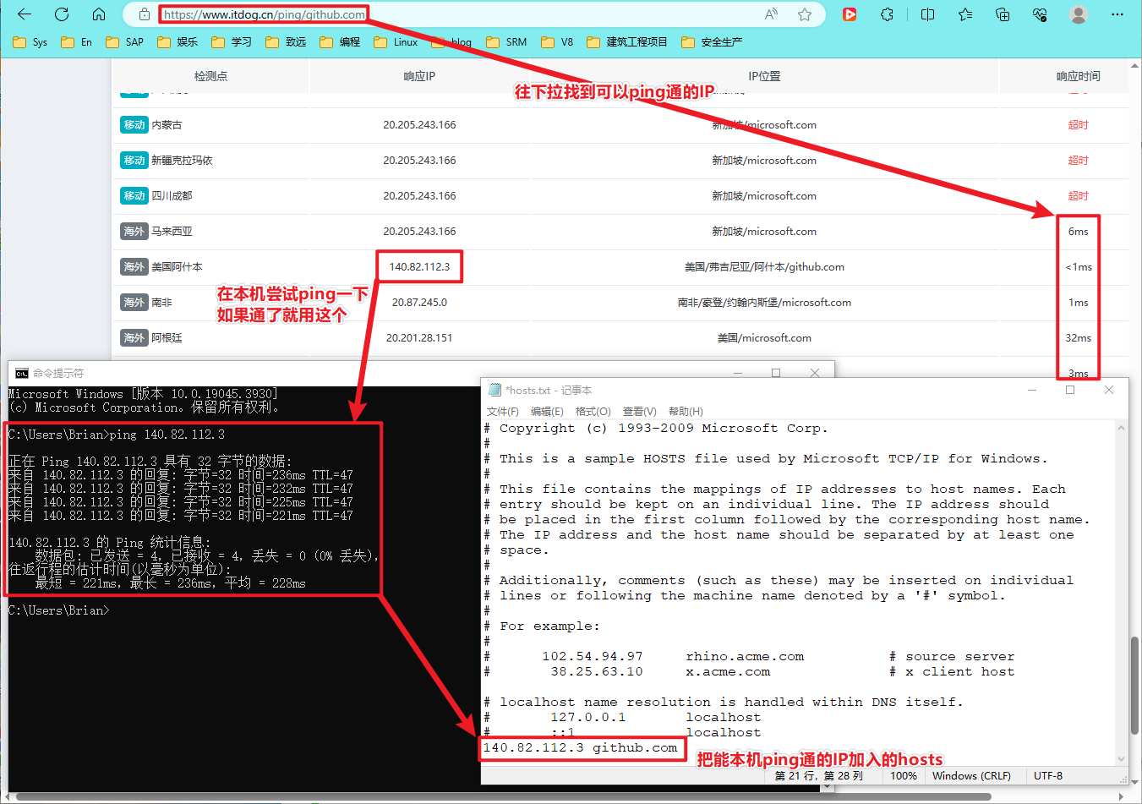Click the 超时 result in the 内蒙古 row
1142x804 pixels.
pos(1078,125)
